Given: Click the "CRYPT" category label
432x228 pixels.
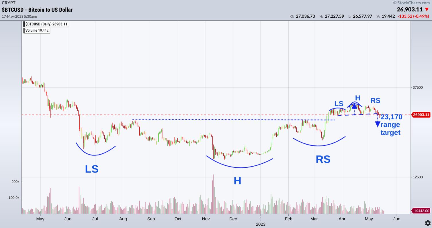Looking at the screenshot, I should [9, 3].
